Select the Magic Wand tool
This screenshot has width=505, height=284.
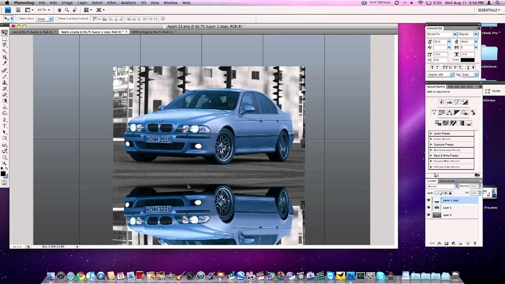(x=5, y=51)
